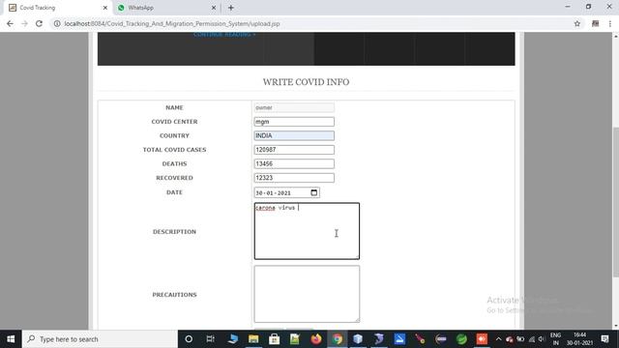Screen dimensions: 619x348
Task: Click inside the Description text area
Action: click(307, 231)
